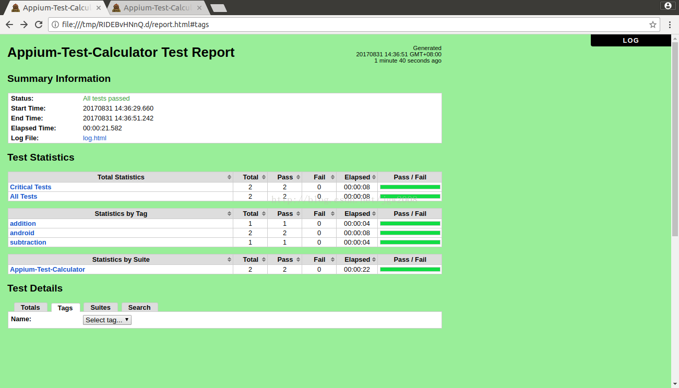Sort Total Statistics table by Pass column
The image size is (679, 388).
point(285,177)
